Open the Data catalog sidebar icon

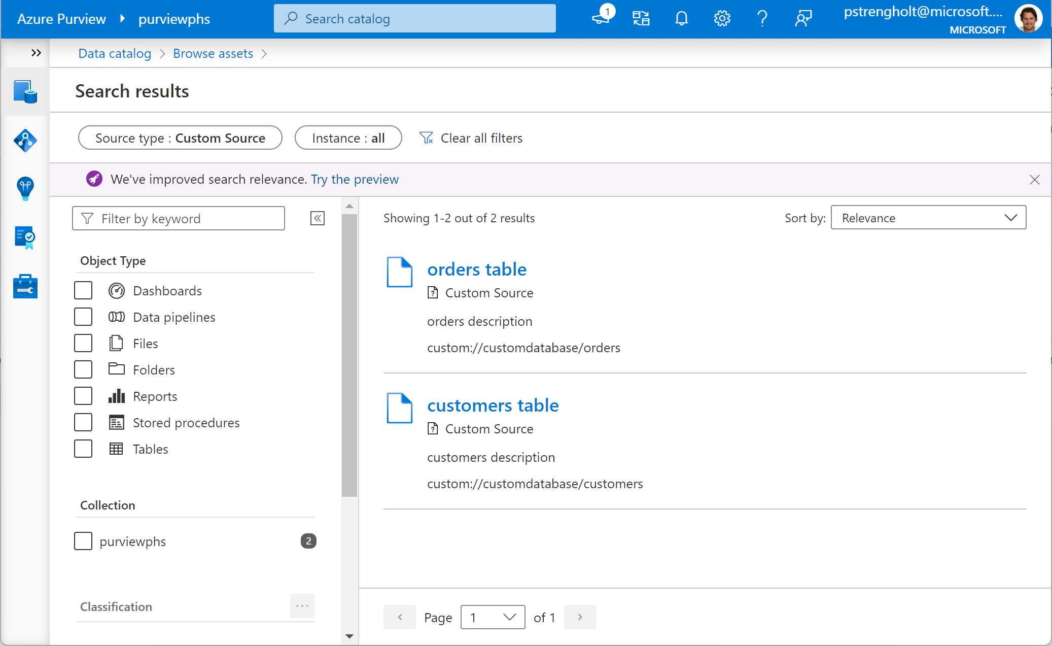click(25, 92)
